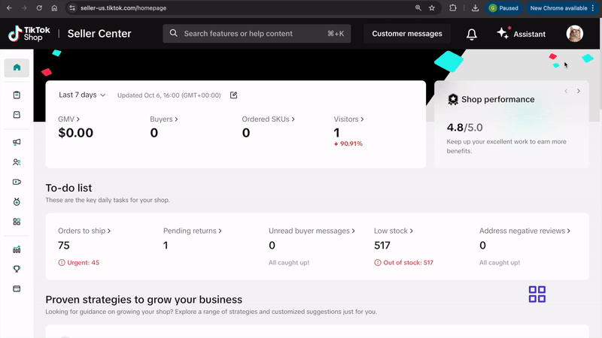Bookmark this page with the star icon
The image size is (602, 338).
click(432, 8)
